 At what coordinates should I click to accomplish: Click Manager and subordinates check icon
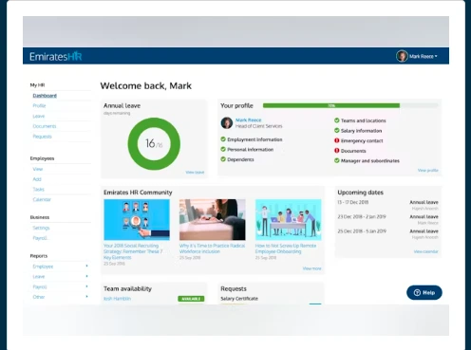[x=337, y=160]
